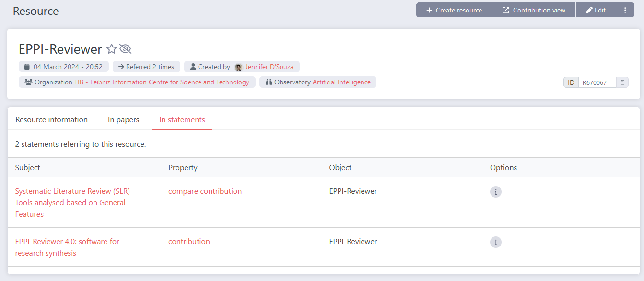Click the pencil icon on the Edit button
This screenshot has width=644, height=281.
click(x=589, y=10)
